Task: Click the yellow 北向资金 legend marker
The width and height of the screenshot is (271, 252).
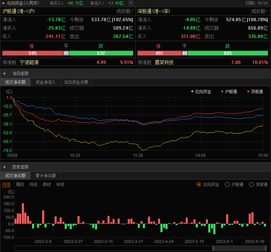Action: [x=192, y=91]
